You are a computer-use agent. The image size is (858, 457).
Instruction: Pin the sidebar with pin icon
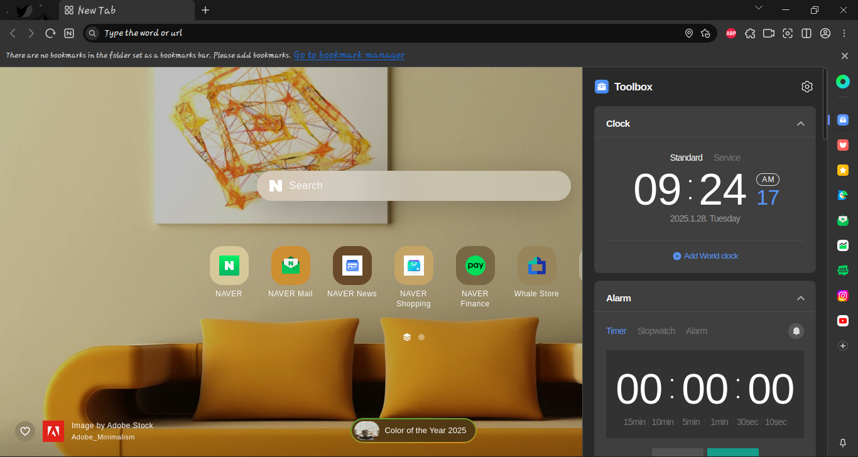click(843, 443)
